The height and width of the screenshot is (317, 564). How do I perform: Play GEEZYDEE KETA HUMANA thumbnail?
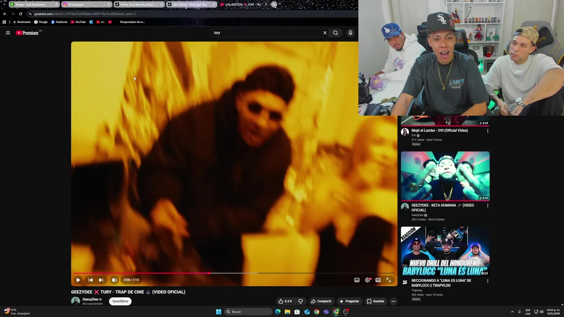(x=445, y=176)
